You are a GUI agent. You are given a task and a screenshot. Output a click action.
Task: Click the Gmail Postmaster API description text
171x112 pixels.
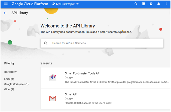pos(117,82)
